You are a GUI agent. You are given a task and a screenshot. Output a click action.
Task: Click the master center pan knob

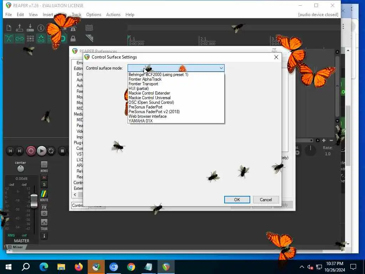coord(20,169)
